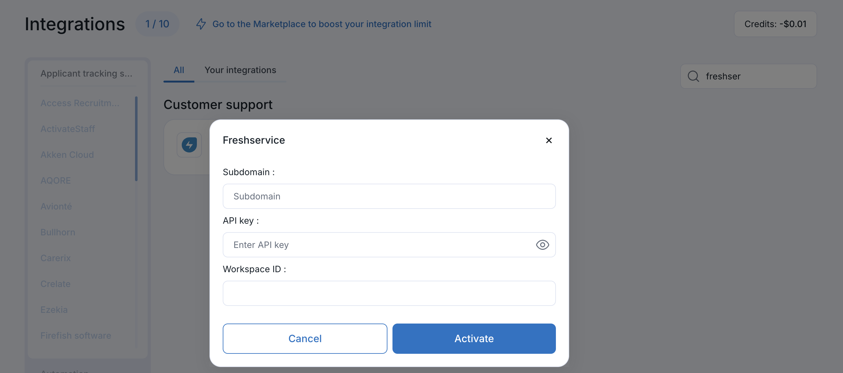Click the search magnifier icon
This screenshot has width=843, height=373.
pos(693,76)
